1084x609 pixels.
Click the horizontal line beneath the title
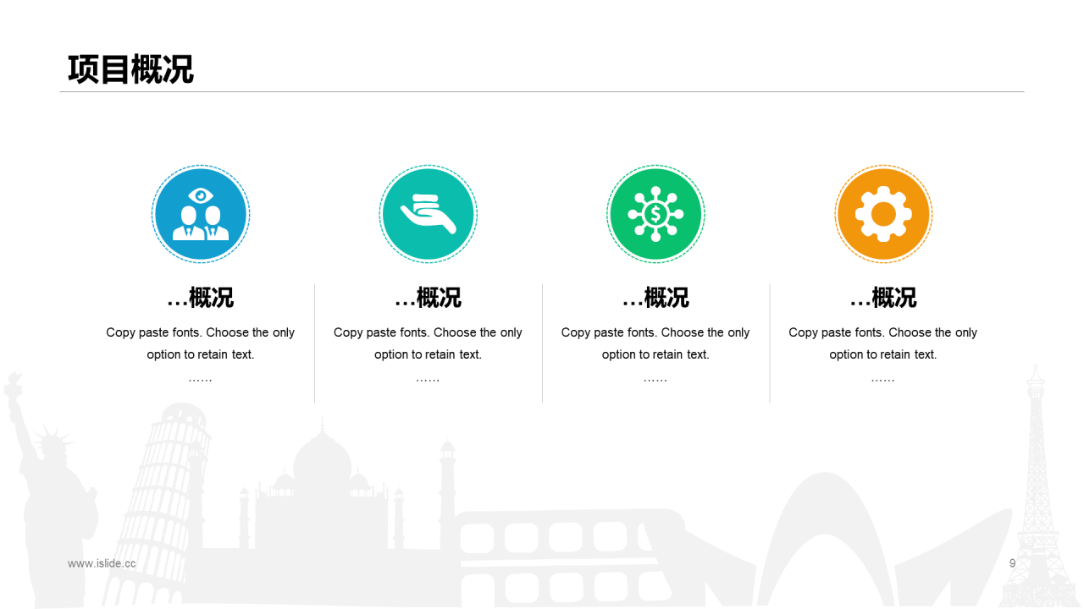coord(542,91)
